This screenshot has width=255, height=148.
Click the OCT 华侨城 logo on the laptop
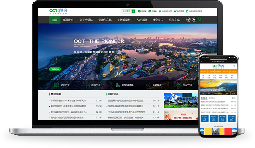[58, 11]
